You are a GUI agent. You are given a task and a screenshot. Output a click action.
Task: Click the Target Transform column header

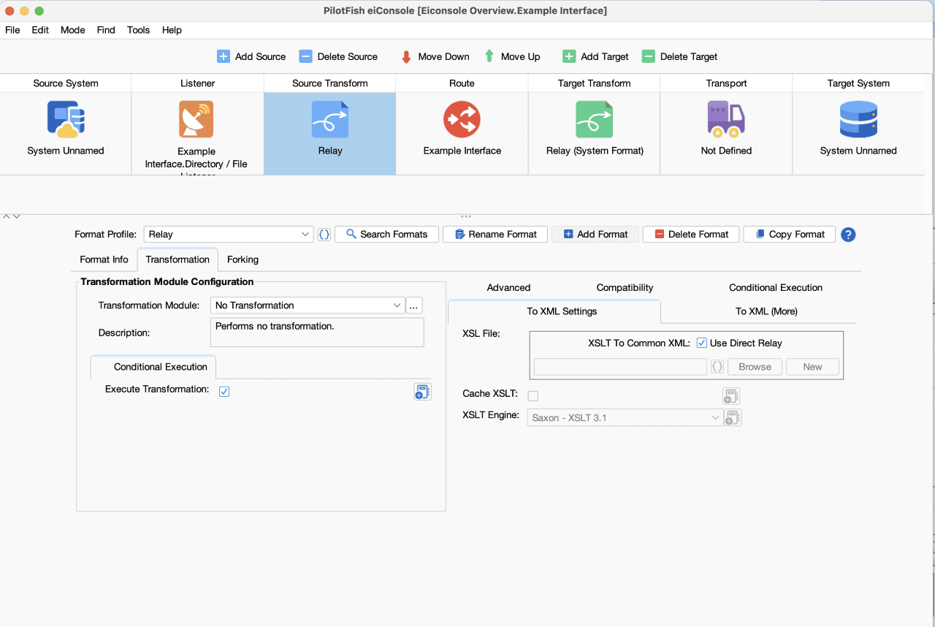tap(594, 83)
